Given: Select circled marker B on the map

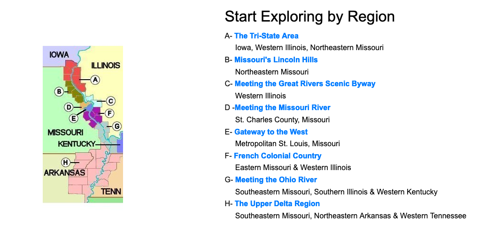Looking at the screenshot, I should (59, 91).
